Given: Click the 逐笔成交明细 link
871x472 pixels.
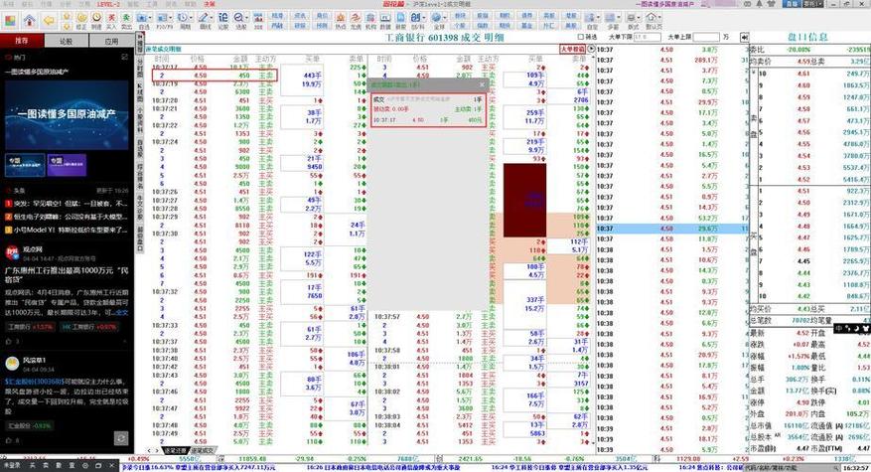Looking at the screenshot, I should click(x=164, y=49).
